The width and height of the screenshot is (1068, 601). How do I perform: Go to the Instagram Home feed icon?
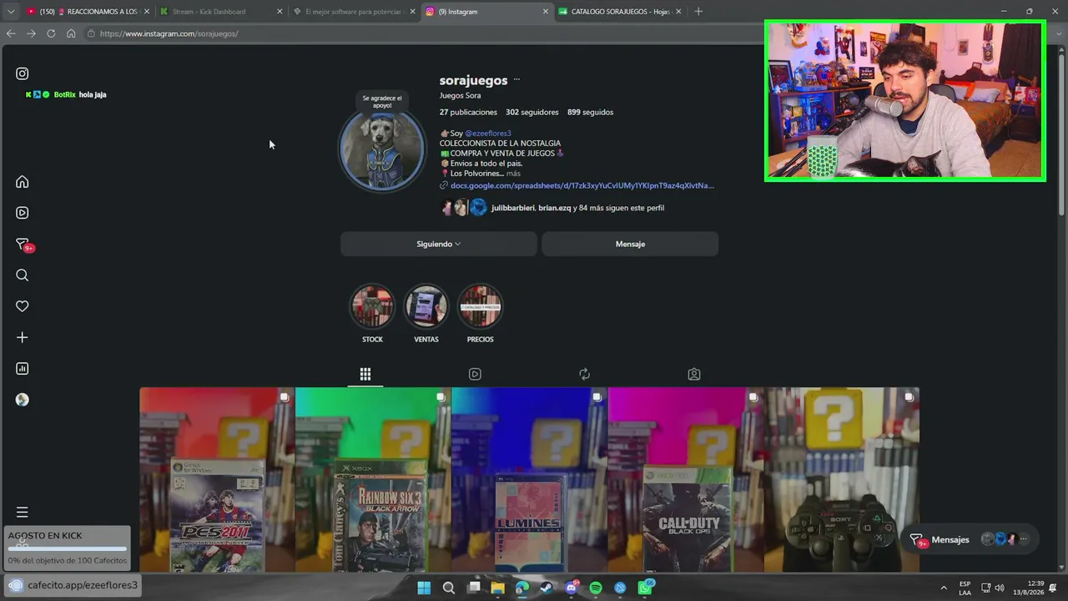[x=23, y=182]
